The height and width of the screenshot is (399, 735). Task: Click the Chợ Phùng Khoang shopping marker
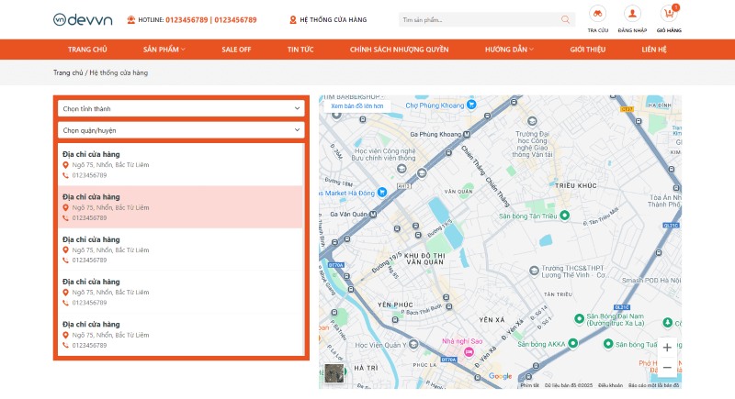click(471, 105)
